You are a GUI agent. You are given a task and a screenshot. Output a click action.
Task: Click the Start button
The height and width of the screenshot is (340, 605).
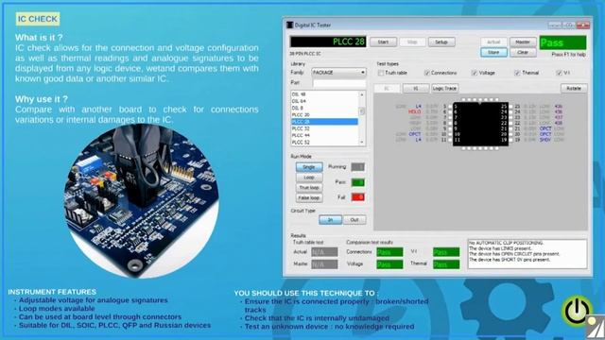(x=383, y=42)
